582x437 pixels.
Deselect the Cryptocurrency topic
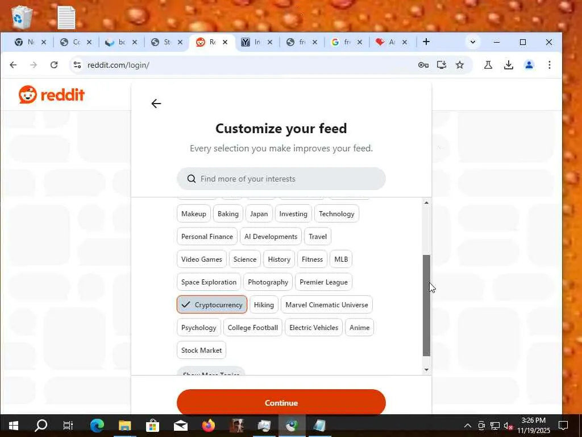click(212, 305)
